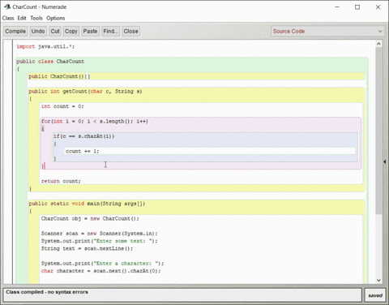Open the Class menu
This screenshot has height=305, width=389.
click(8, 18)
